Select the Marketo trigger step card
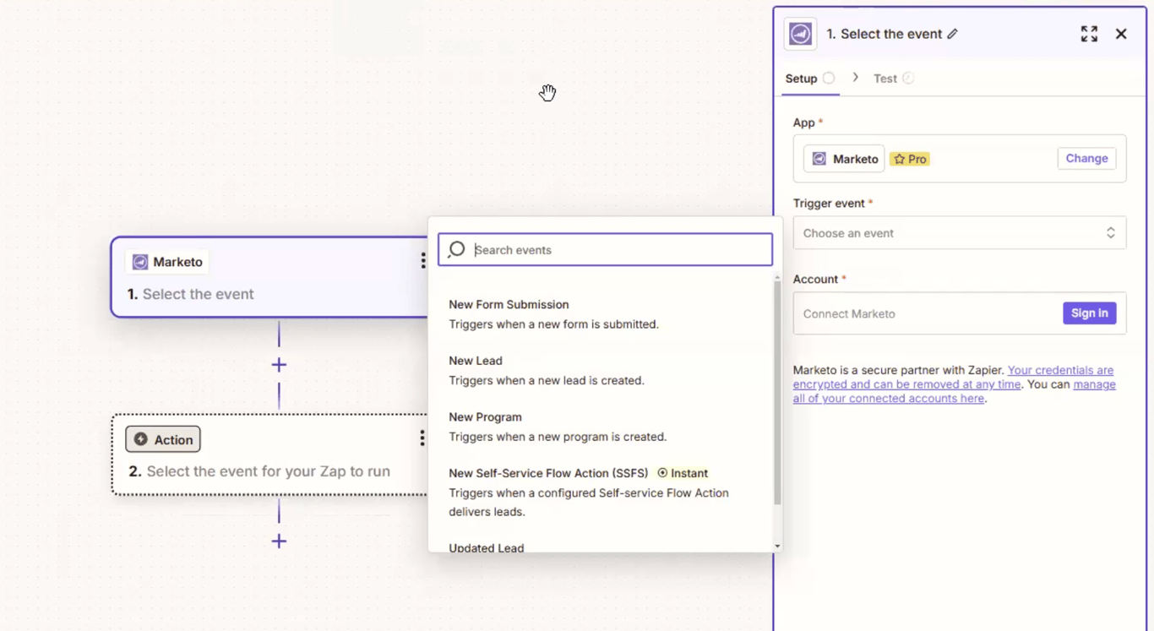This screenshot has width=1154, height=631. click(269, 277)
